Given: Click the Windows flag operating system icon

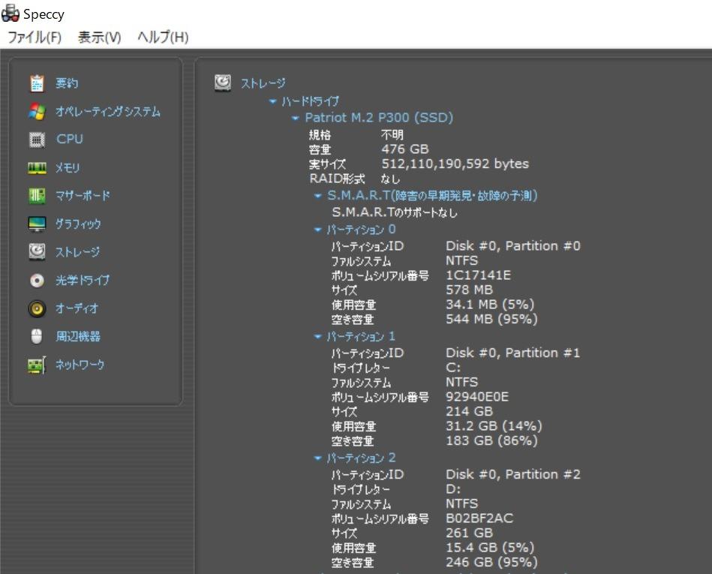Looking at the screenshot, I should 37,111.
